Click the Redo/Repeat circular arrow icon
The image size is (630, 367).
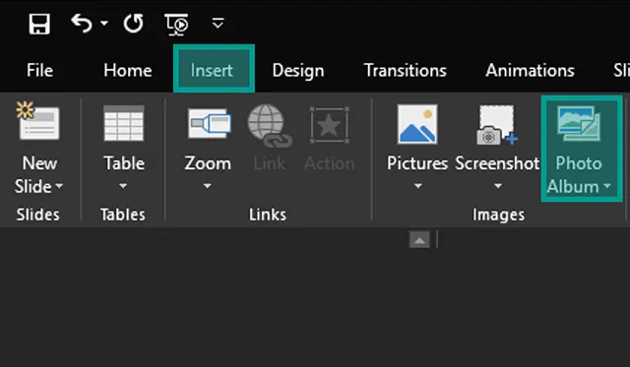click(x=134, y=24)
